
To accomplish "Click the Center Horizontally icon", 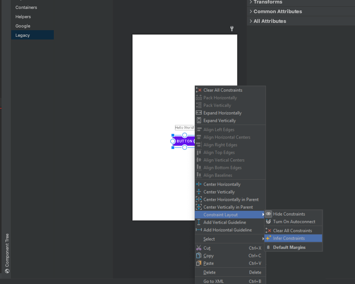I will tap(199, 184).
